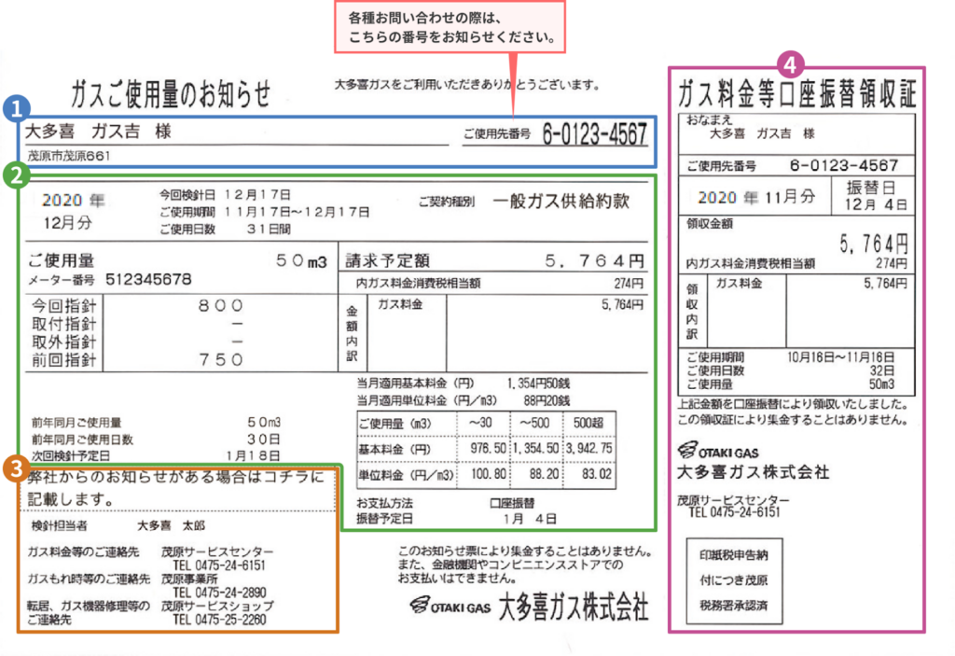This screenshot has height=656, width=955.
Task: Click 請求予定額 amount 5,764円
Action: 594,261
